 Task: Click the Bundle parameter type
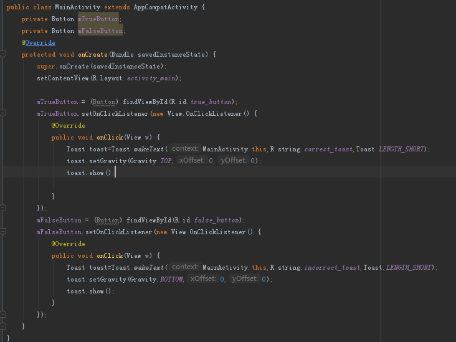tap(122, 55)
